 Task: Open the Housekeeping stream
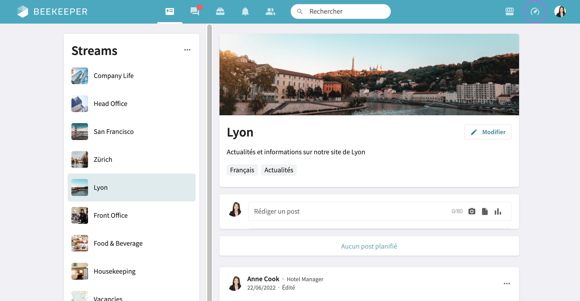131,271
